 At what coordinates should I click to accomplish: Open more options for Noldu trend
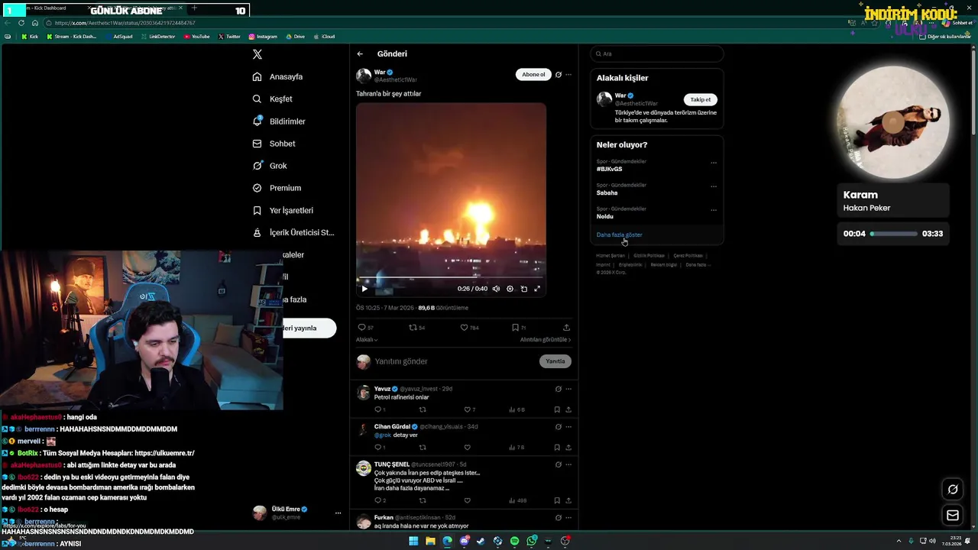pos(714,210)
